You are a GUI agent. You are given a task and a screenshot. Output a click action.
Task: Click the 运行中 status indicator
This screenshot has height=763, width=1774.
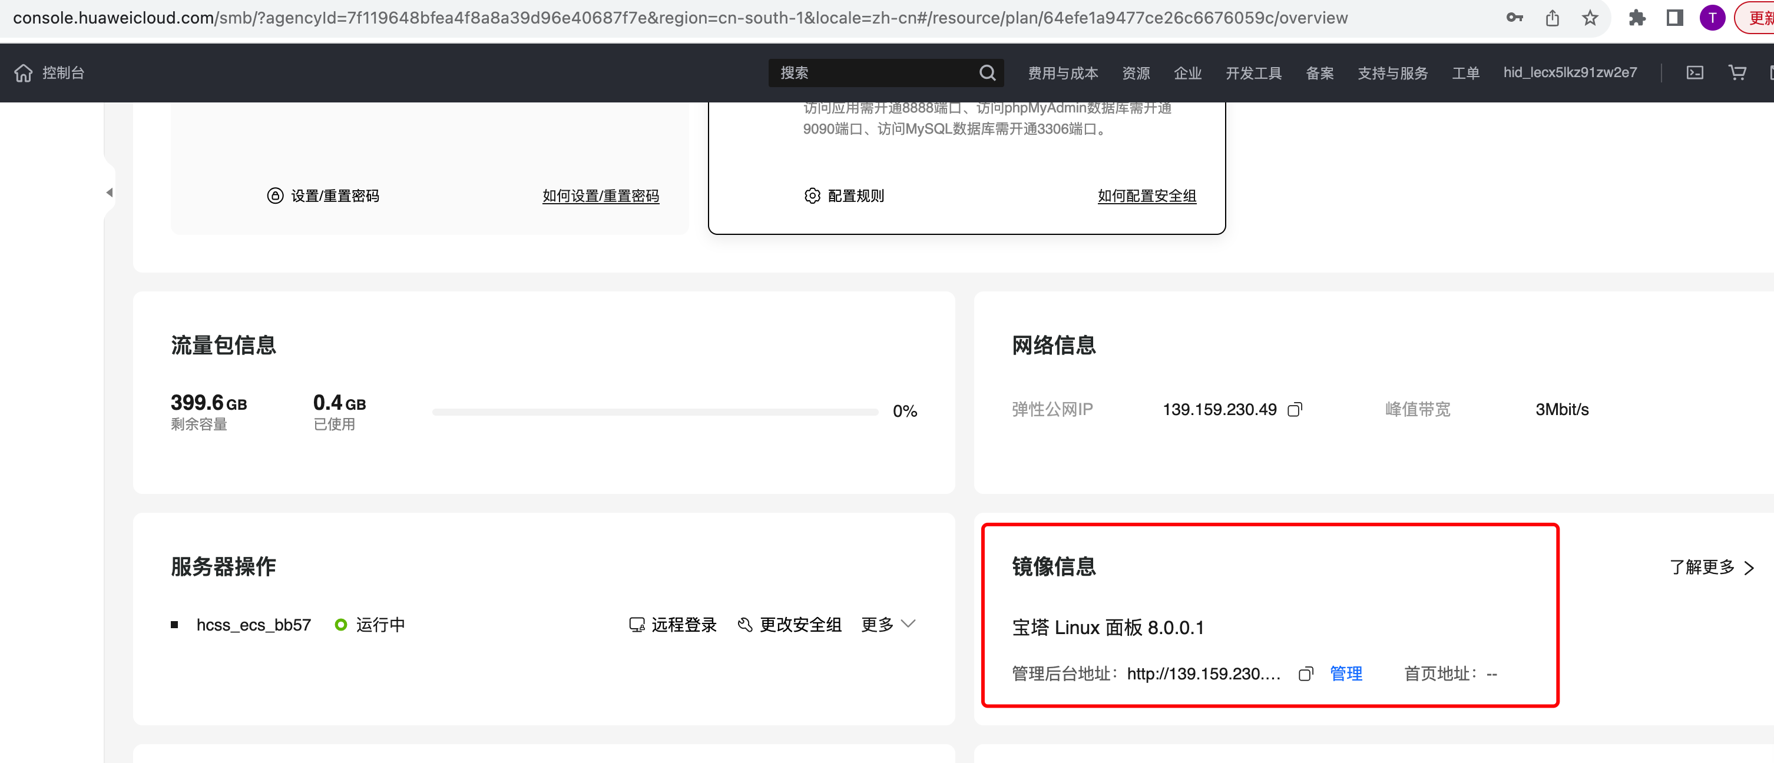(x=370, y=625)
